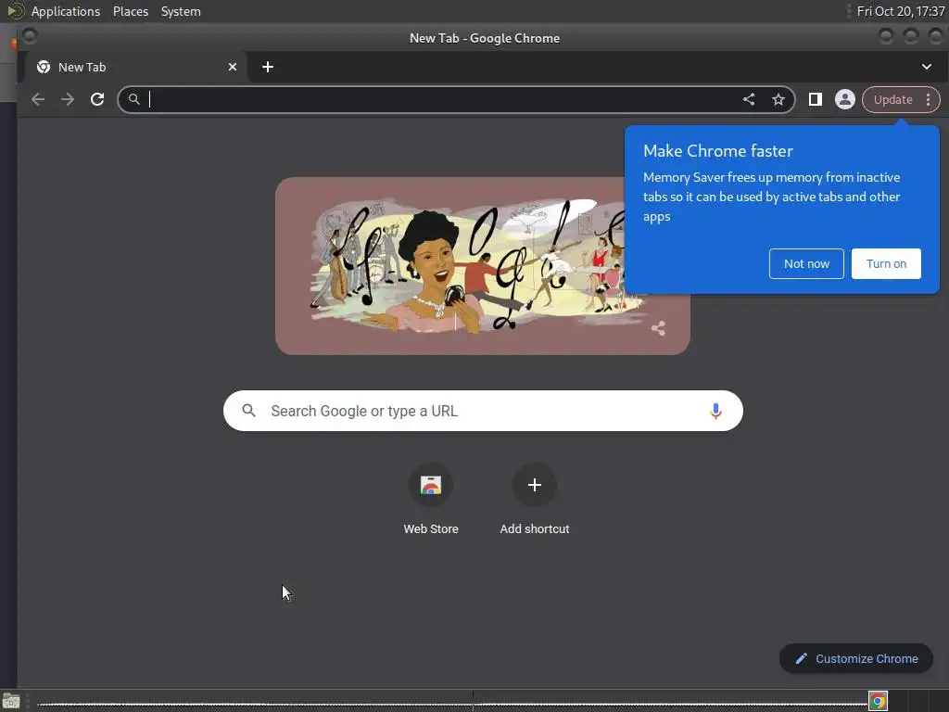Click the Customize Chrome button

855,659
